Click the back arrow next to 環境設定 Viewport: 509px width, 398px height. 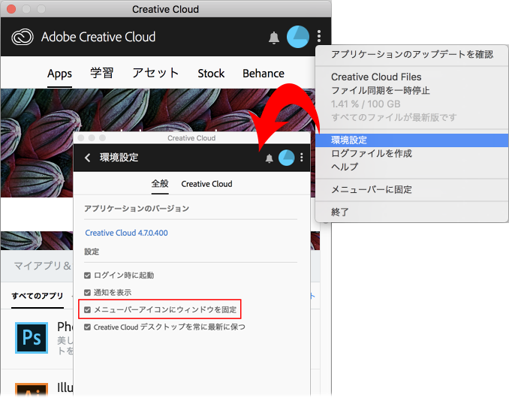(x=87, y=158)
